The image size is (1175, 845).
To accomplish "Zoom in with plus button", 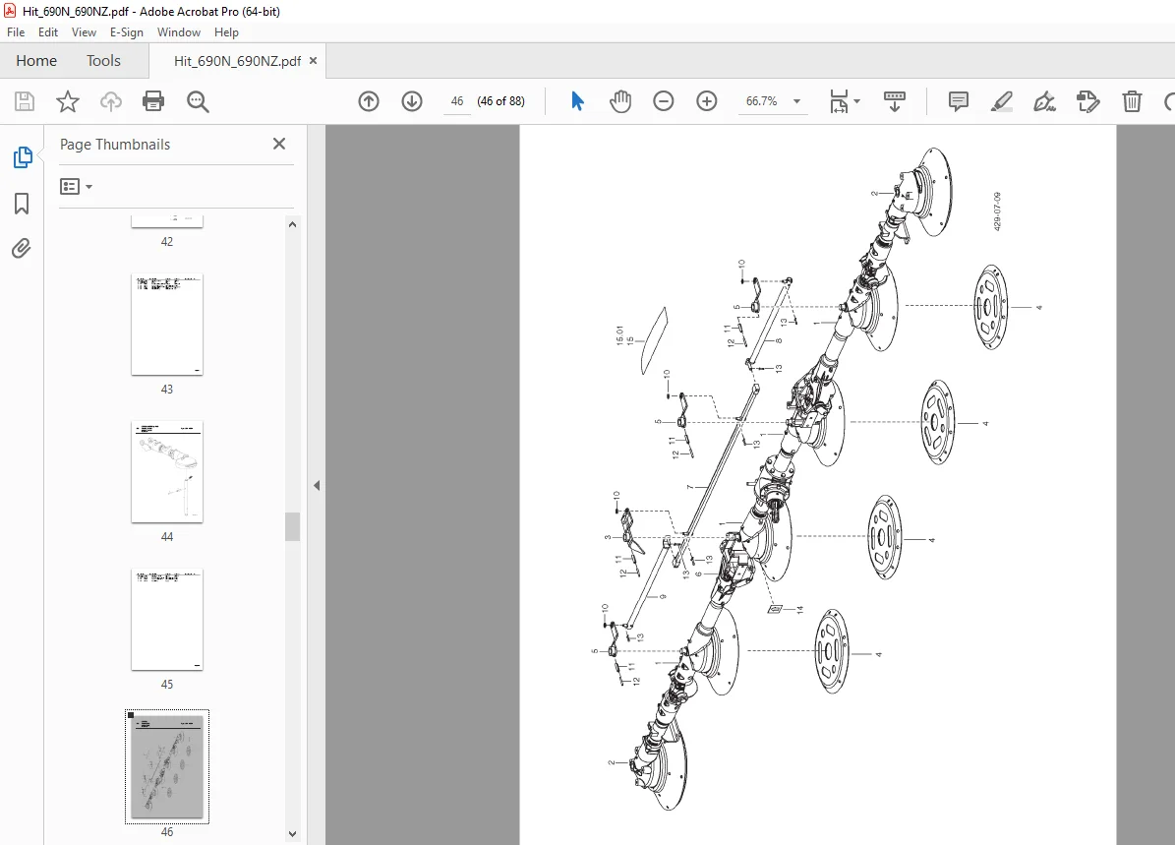I will pos(707,101).
